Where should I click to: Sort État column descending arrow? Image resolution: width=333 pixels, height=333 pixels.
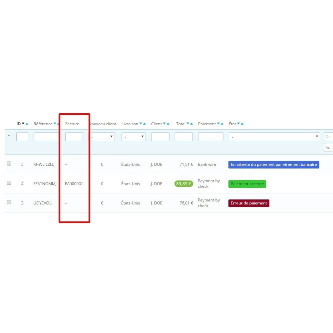(238, 124)
